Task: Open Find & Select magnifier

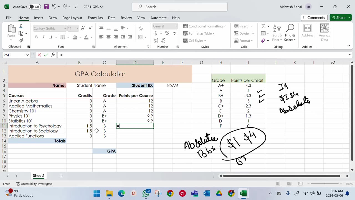Action: (x=290, y=33)
